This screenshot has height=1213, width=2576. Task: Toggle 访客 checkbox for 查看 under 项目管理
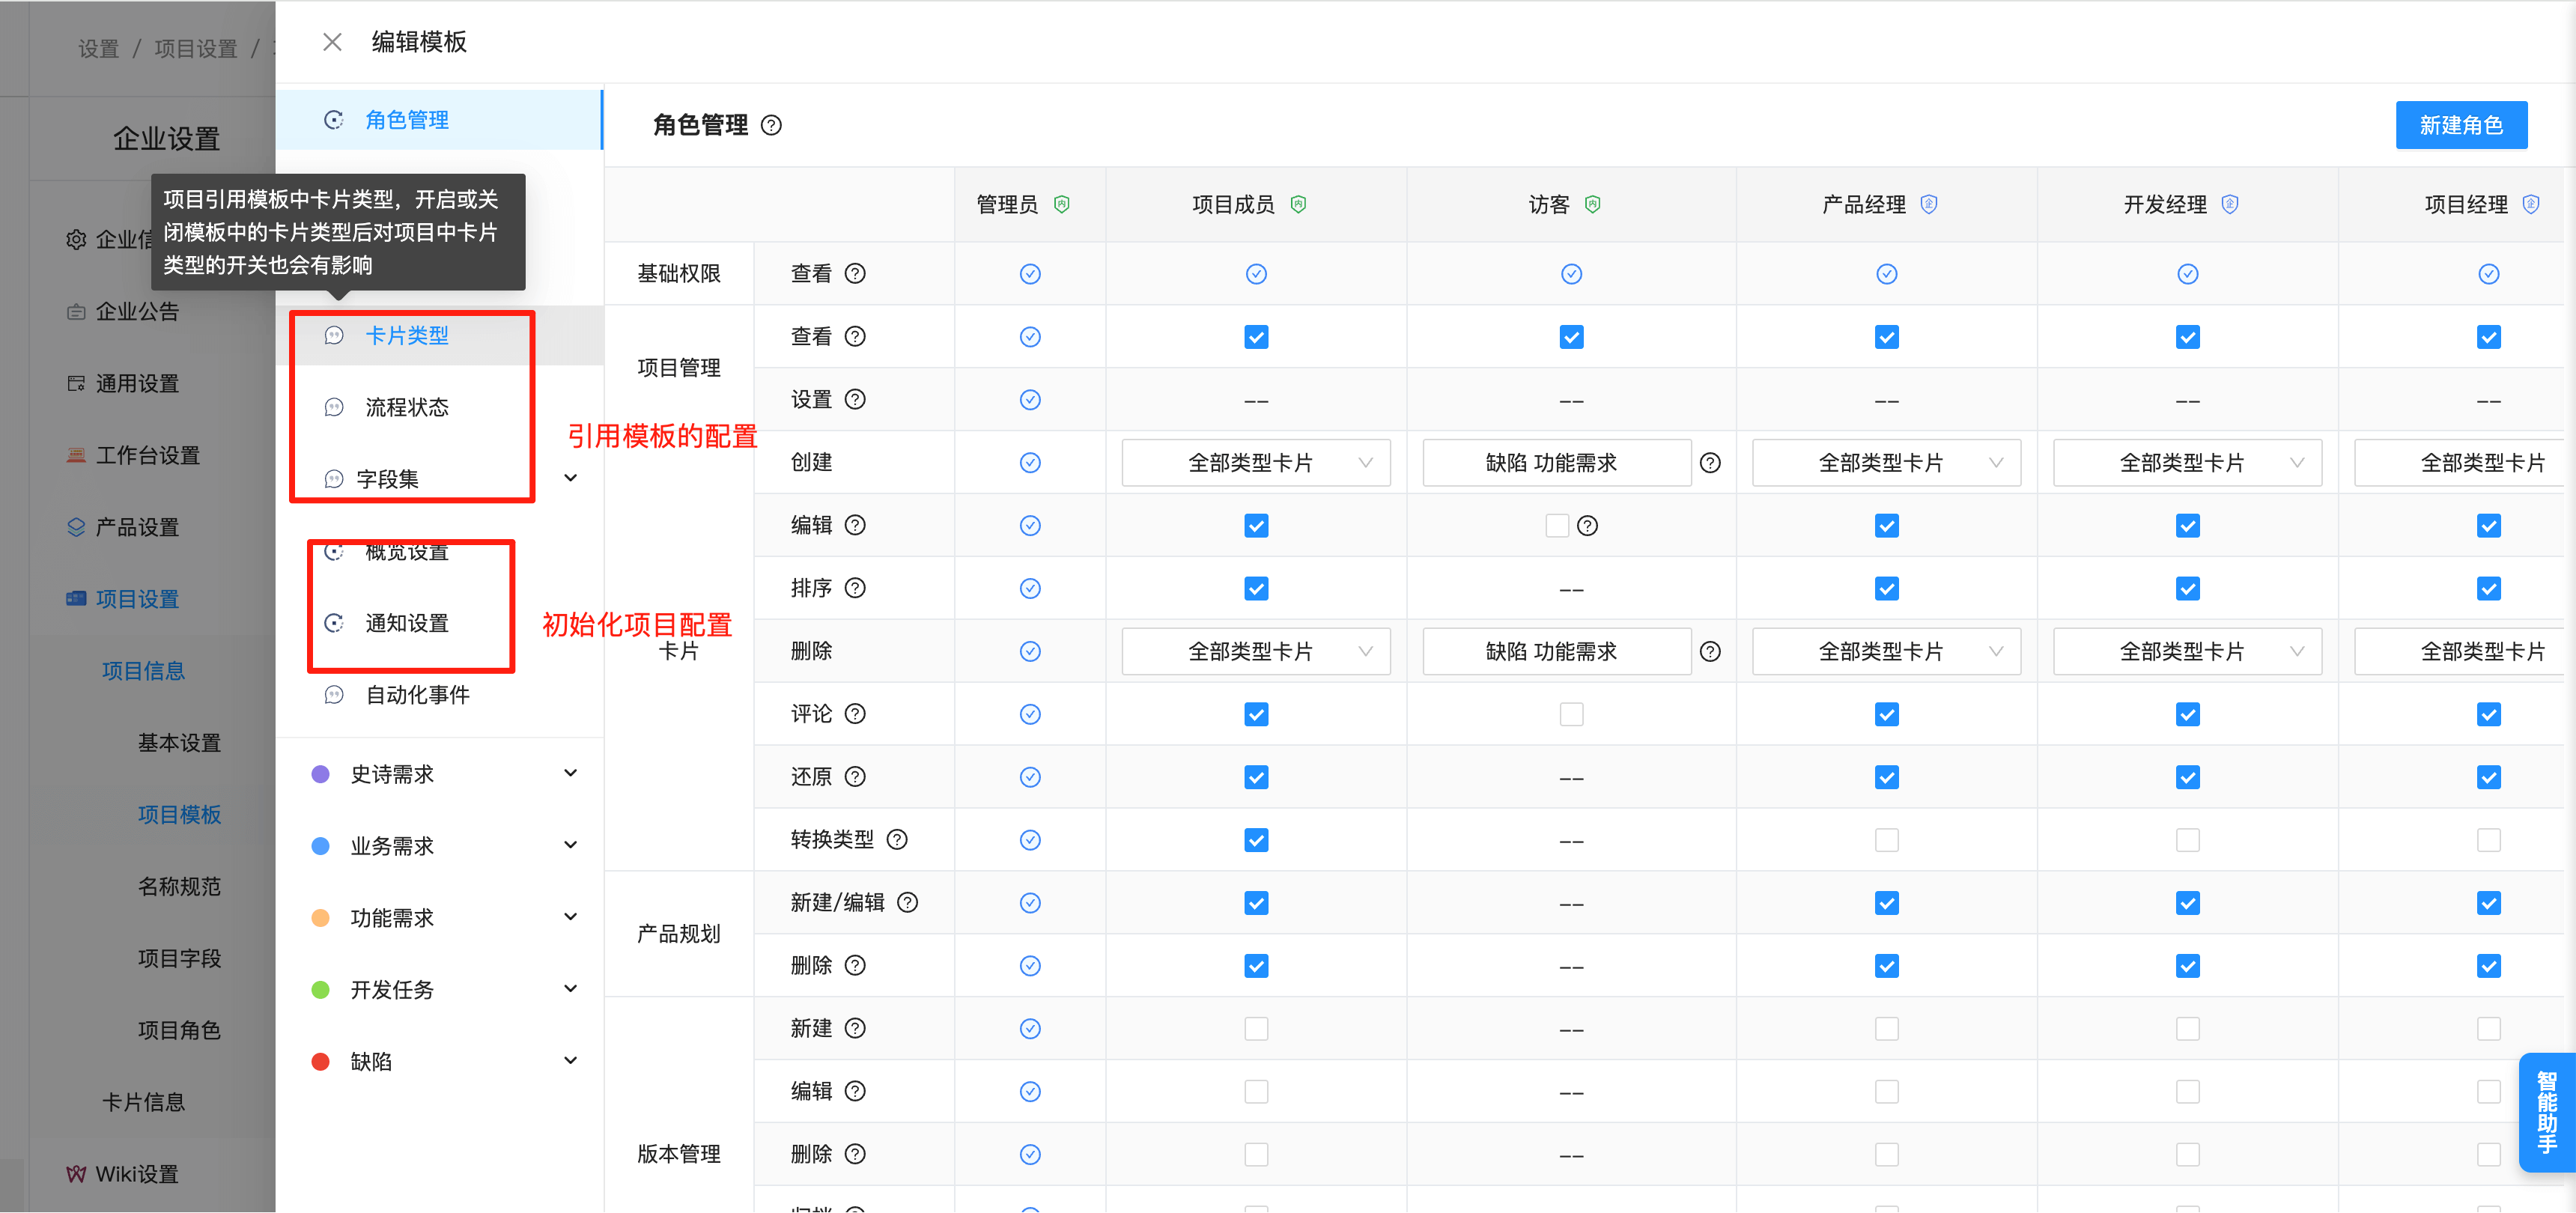pyautogui.click(x=1571, y=336)
